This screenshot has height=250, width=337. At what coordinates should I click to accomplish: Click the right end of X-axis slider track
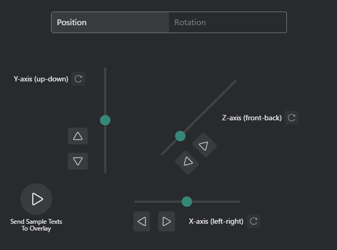click(x=237, y=202)
